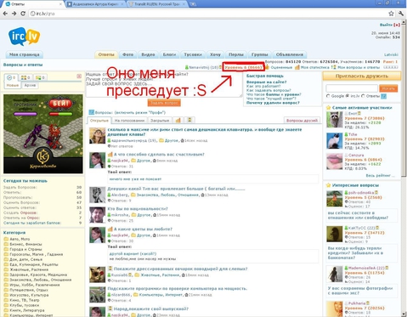This screenshot has height=317, width=407.
Task: Open the Архив tab in notifications panel
Action: click(30, 85)
